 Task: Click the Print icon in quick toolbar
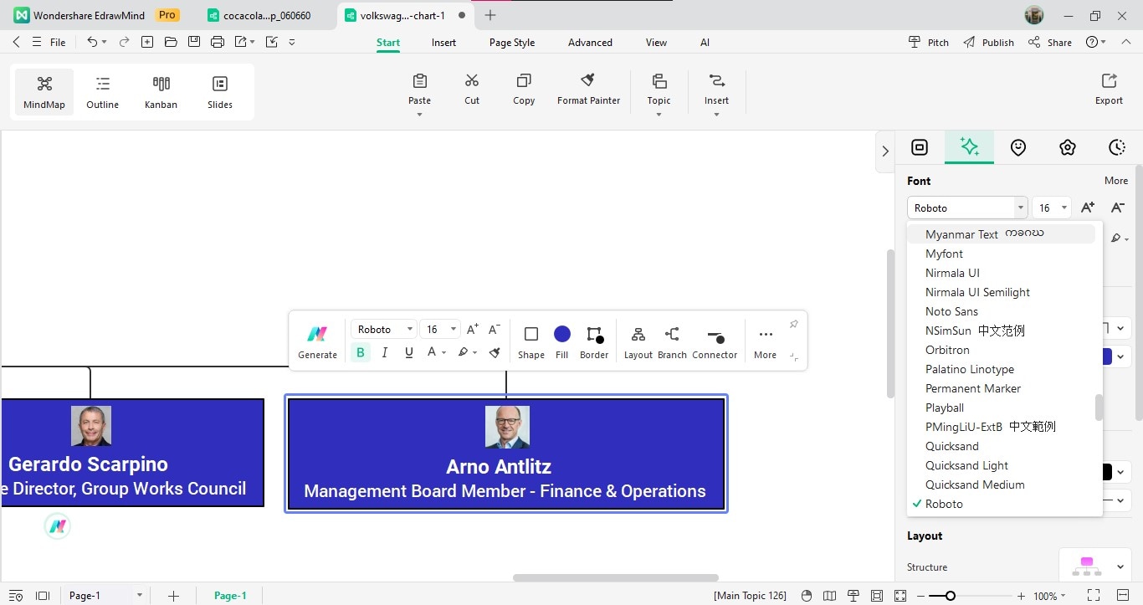click(x=218, y=42)
